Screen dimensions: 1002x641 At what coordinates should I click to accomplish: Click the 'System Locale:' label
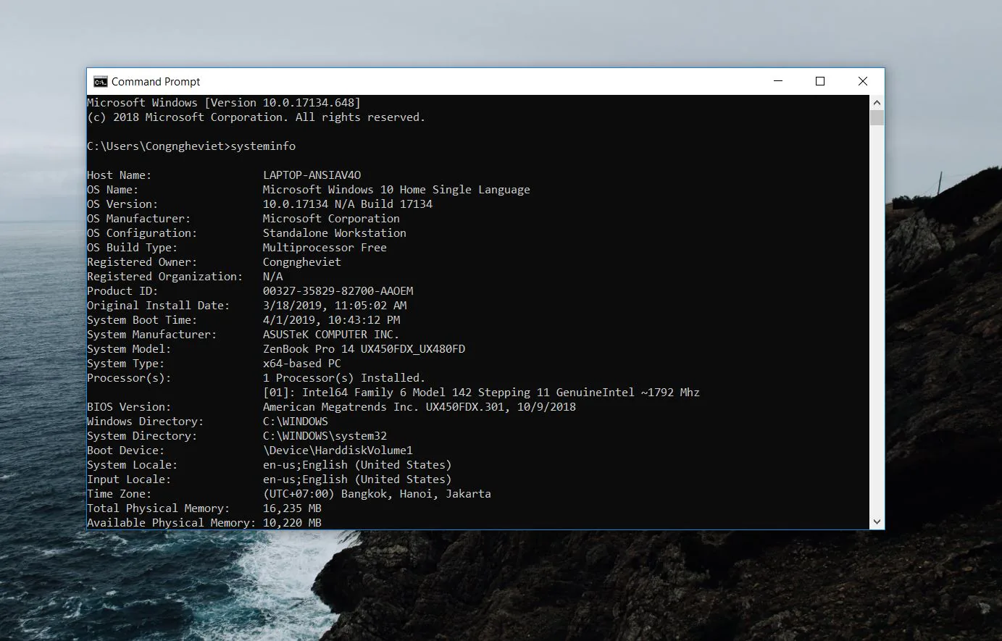pyautogui.click(x=133, y=465)
